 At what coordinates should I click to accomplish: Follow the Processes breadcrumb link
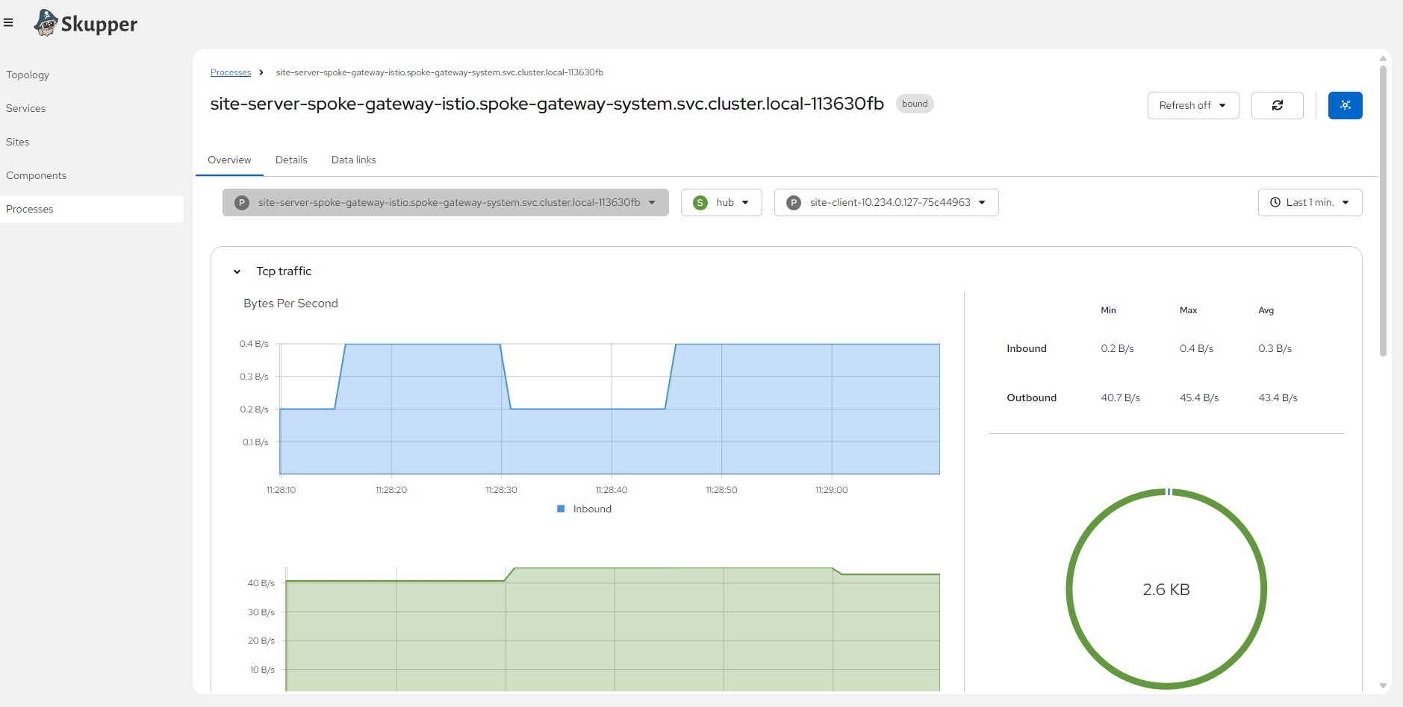(x=231, y=72)
